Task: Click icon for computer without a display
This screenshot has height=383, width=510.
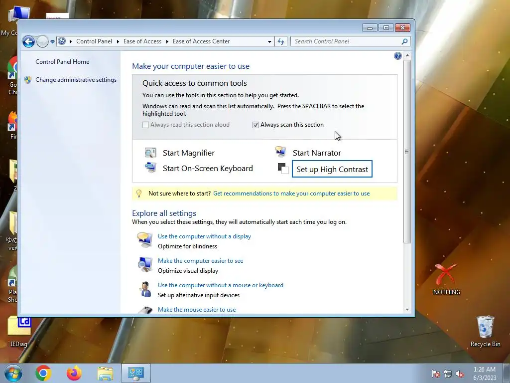Action: (145, 240)
